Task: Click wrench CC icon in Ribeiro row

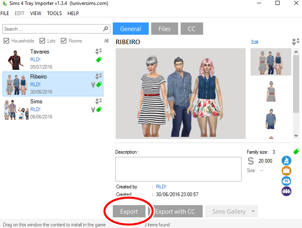Action: (93, 85)
